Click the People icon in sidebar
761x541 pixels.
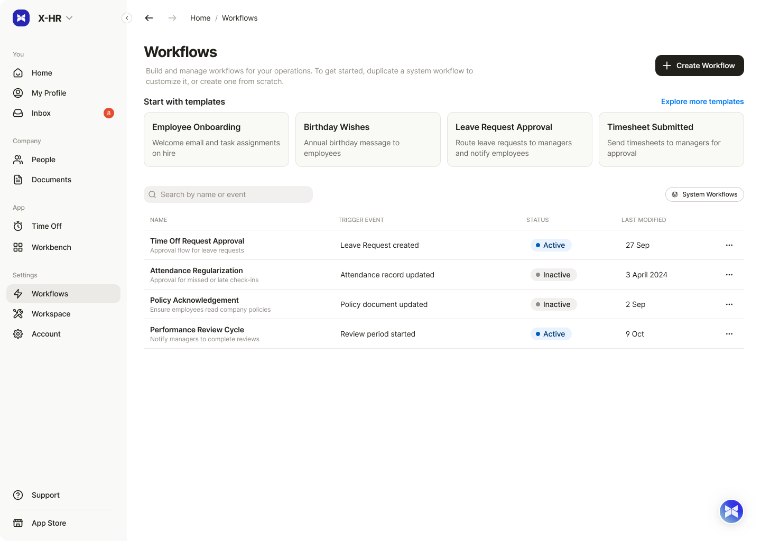pos(18,160)
